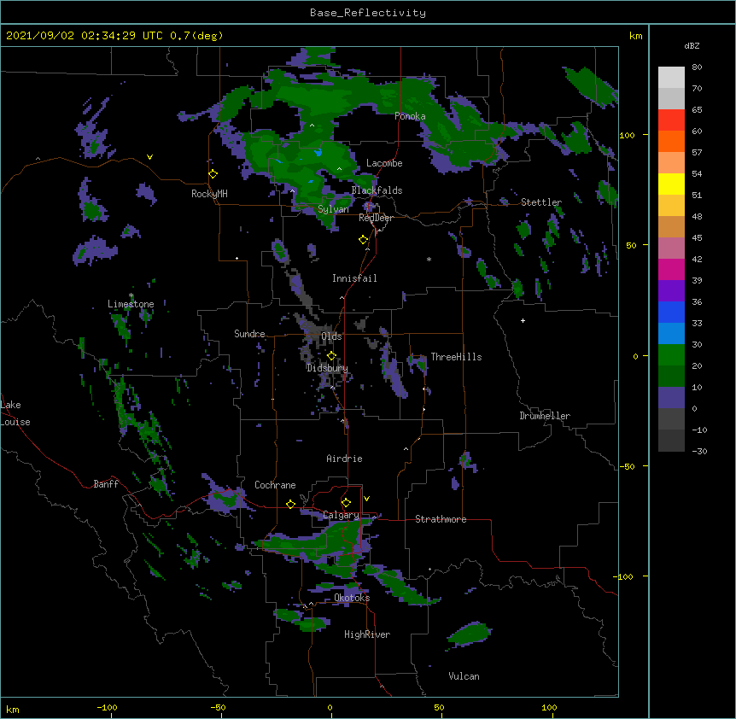Viewport: 736px width, 719px height.
Task: Click the 100 tick on the vertical axis
Action: pos(627,135)
